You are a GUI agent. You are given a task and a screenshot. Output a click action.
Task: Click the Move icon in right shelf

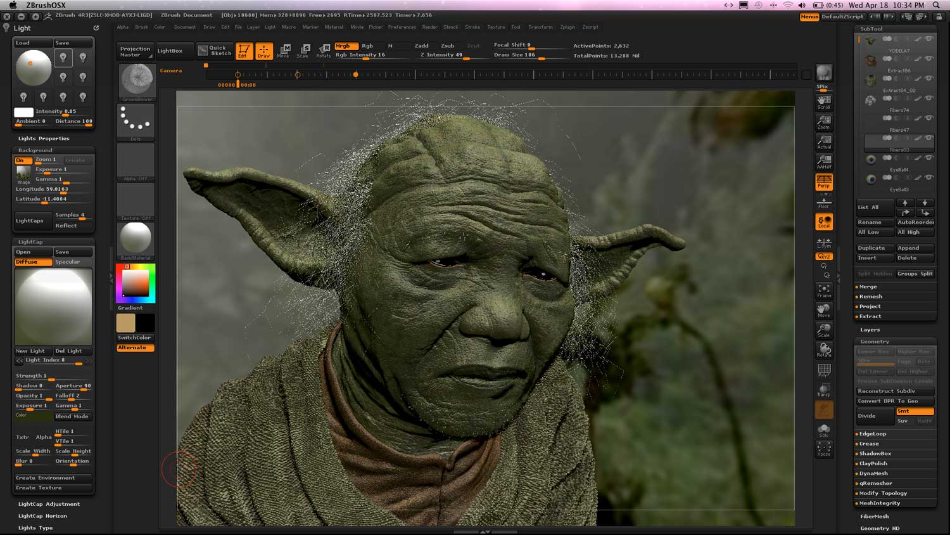[x=824, y=310]
